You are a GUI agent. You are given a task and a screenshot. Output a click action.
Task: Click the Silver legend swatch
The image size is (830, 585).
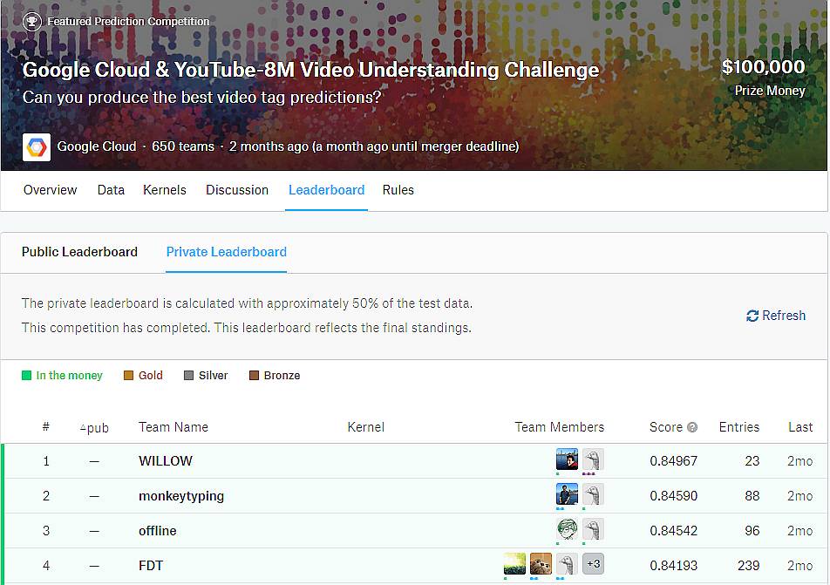pos(189,376)
